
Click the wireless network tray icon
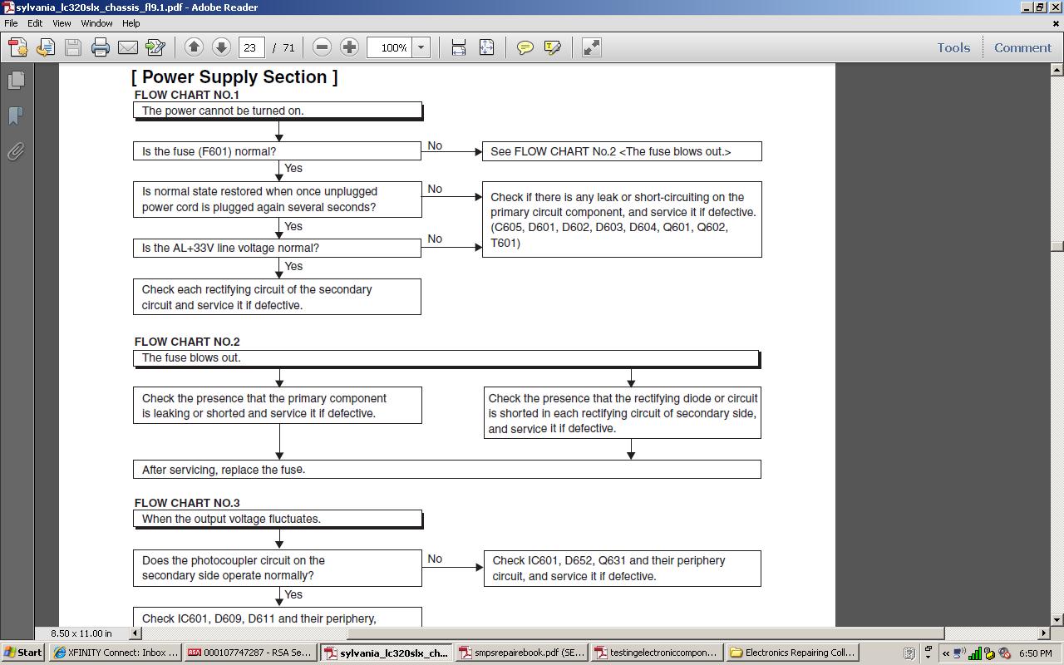(960, 653)
